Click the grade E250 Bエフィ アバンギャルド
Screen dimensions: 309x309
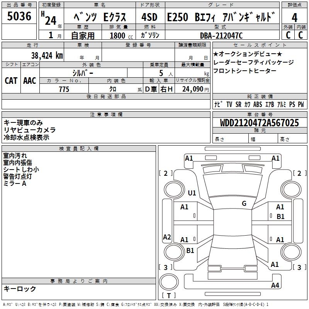(221, 17)
